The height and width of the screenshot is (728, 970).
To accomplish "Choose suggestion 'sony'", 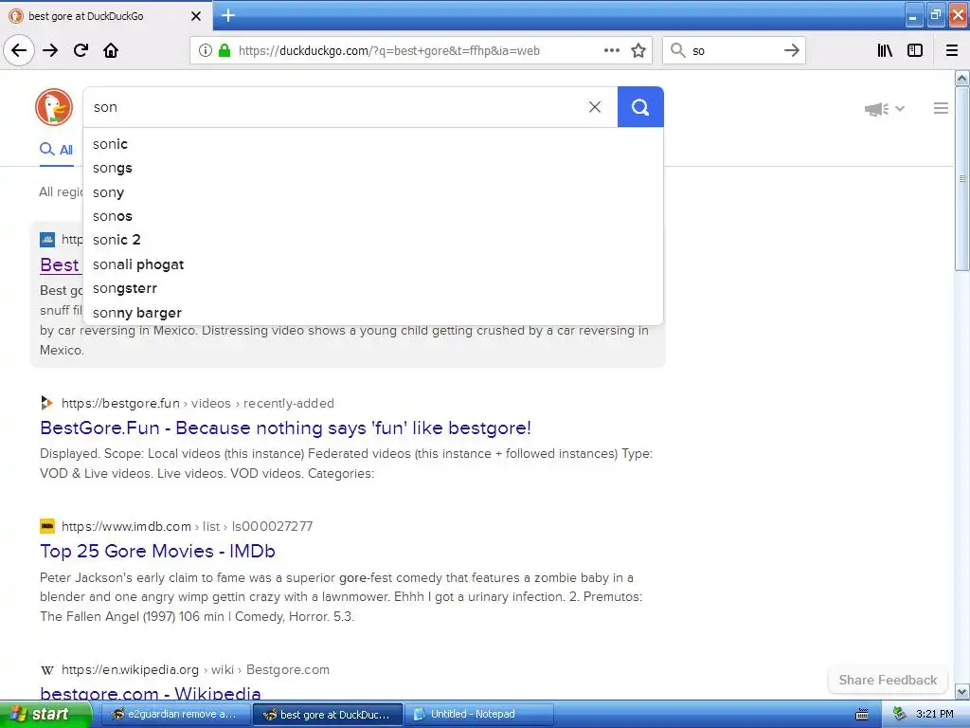I will click(373, 191).
